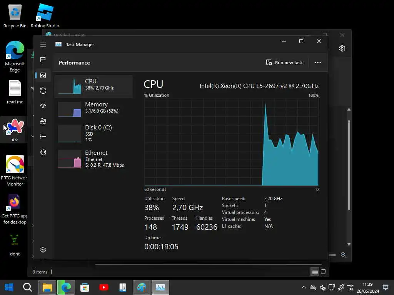
Task: Click scrollbar down arrow in background window
Action: (349, 244)
